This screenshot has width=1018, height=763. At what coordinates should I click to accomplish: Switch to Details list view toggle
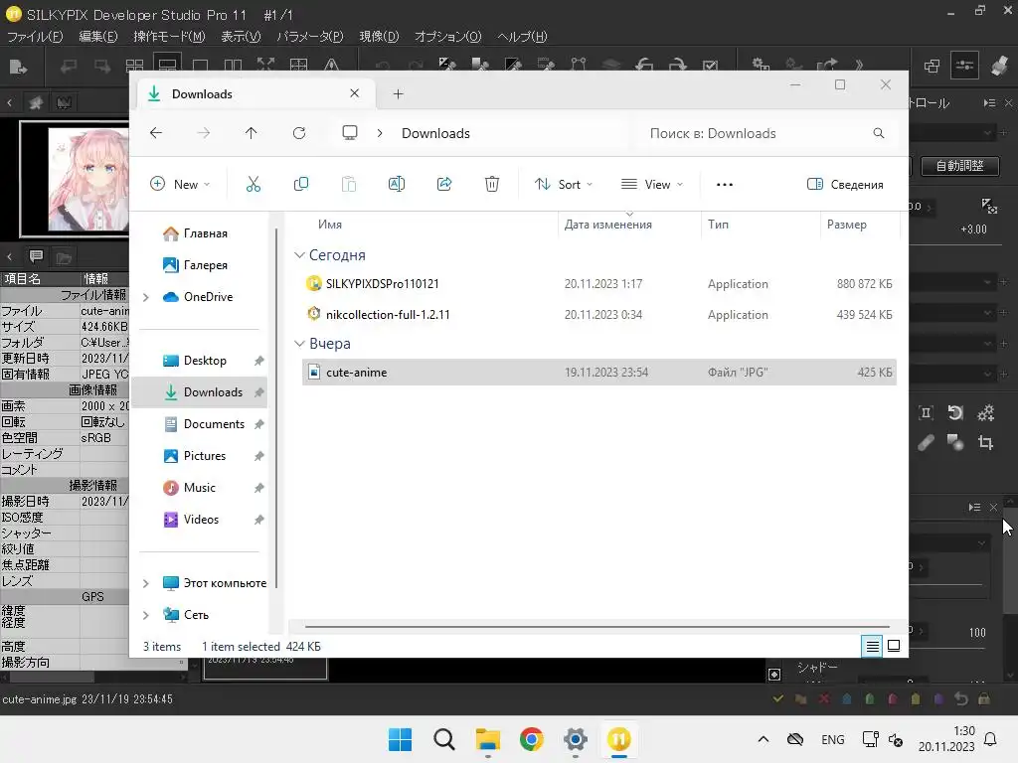[872, 646]
